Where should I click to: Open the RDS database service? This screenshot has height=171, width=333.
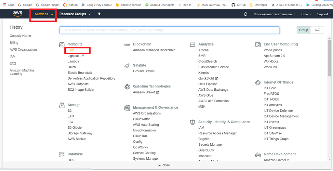71,160
